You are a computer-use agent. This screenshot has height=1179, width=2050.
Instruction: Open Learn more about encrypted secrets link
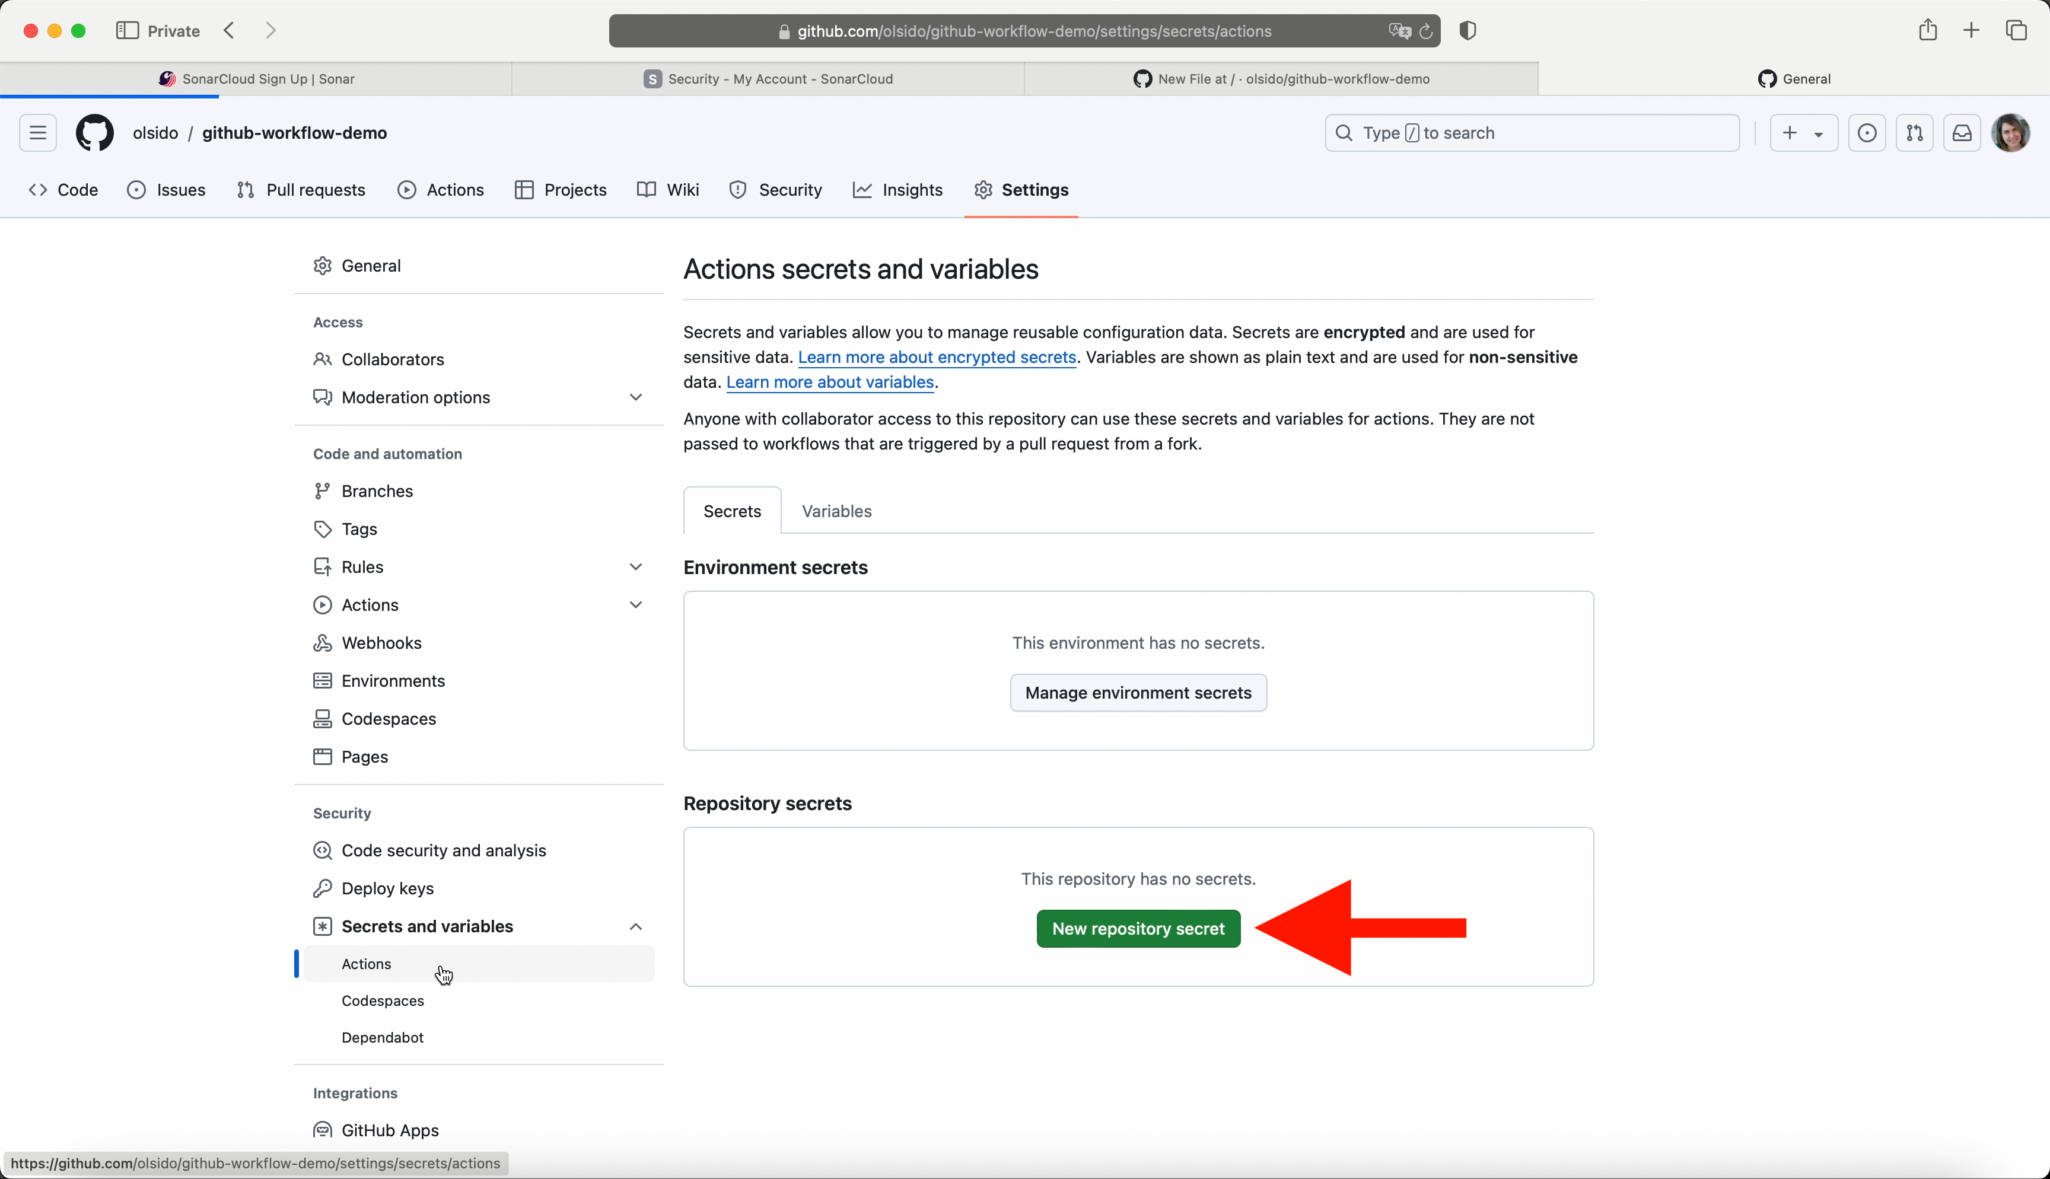(937, 357)
